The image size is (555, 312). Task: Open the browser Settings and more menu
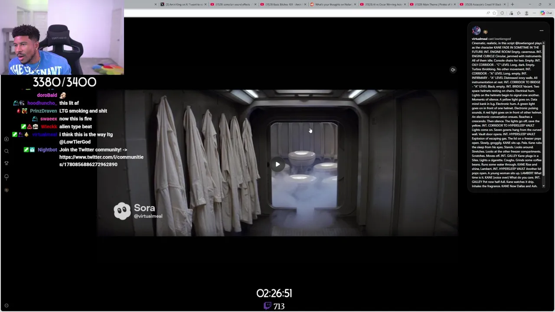click(x=535, y=13)
